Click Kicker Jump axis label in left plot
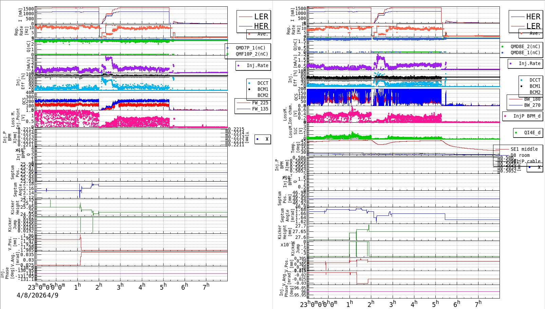The image size is (545, 309). click(x=12, y=225)
